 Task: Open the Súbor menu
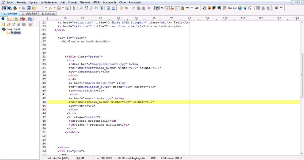pos(10,2)
